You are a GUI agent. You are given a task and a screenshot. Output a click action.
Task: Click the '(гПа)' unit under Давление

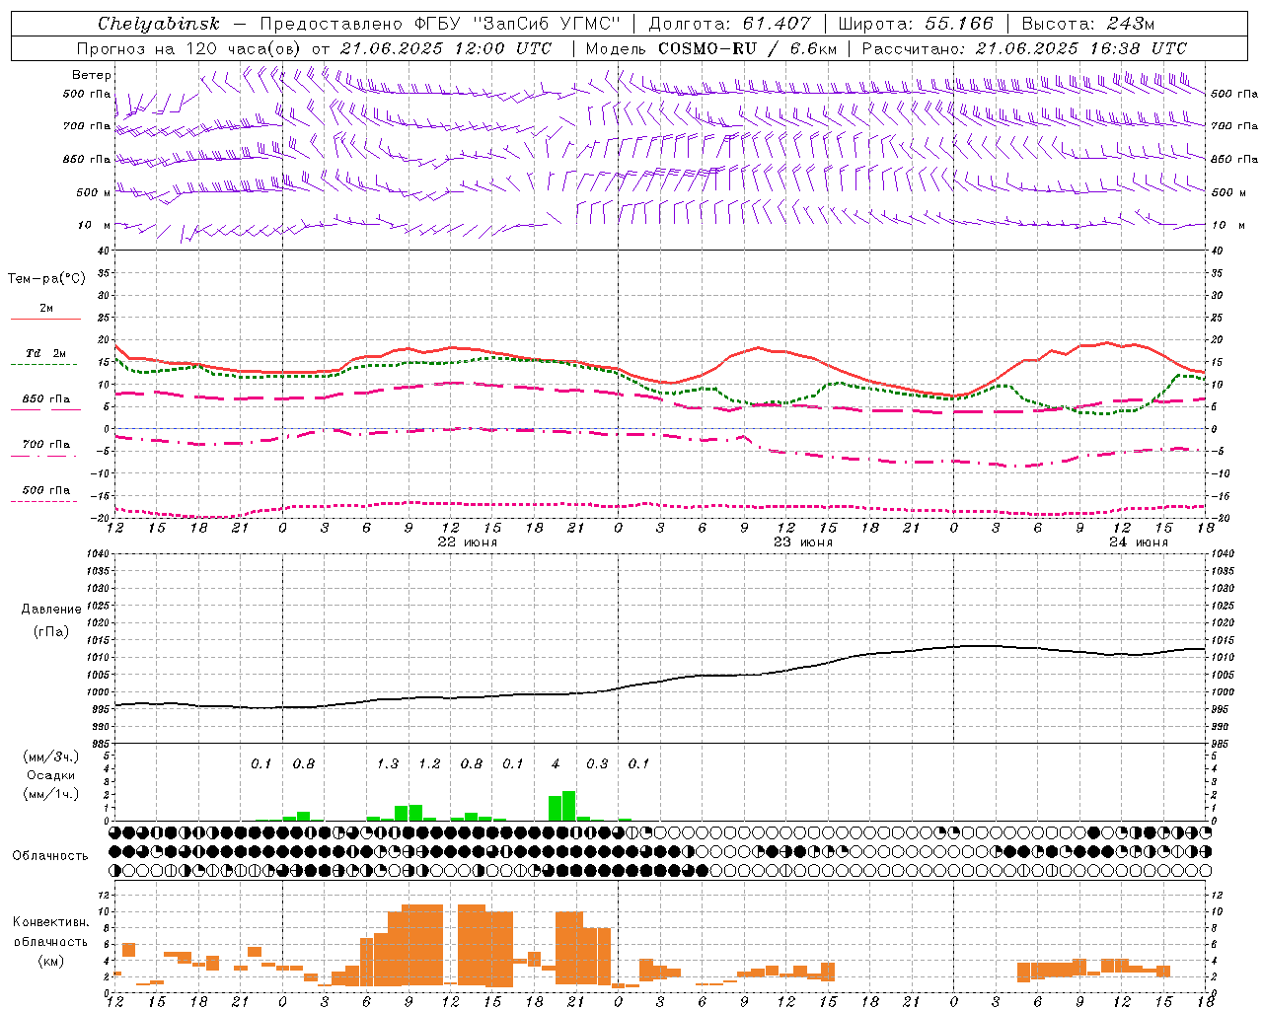click(x=49, y=632)
